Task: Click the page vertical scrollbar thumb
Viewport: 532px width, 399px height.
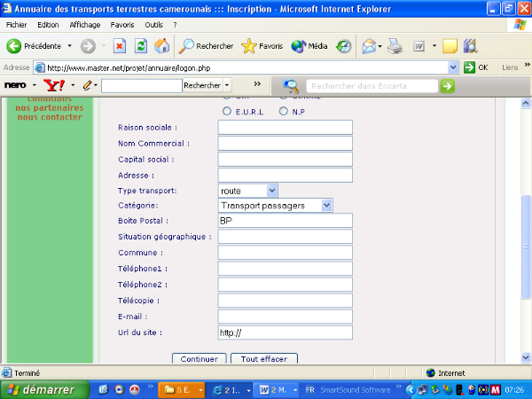Action: (526, 246)
